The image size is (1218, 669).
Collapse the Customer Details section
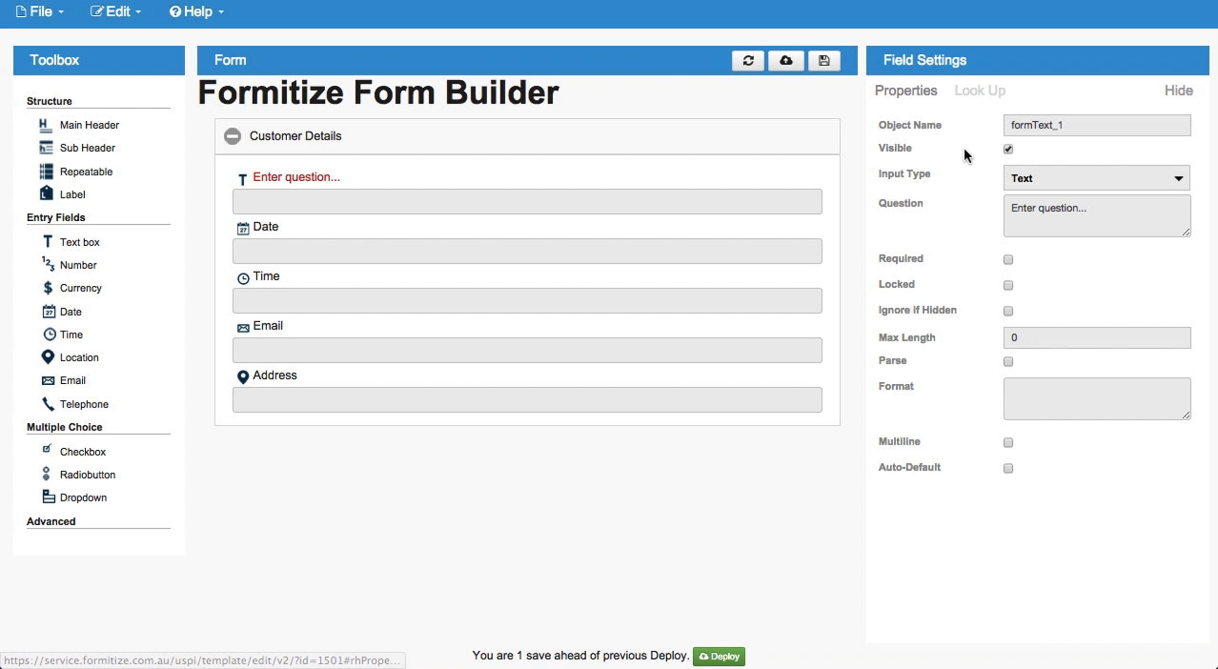[x=232, y=136]
